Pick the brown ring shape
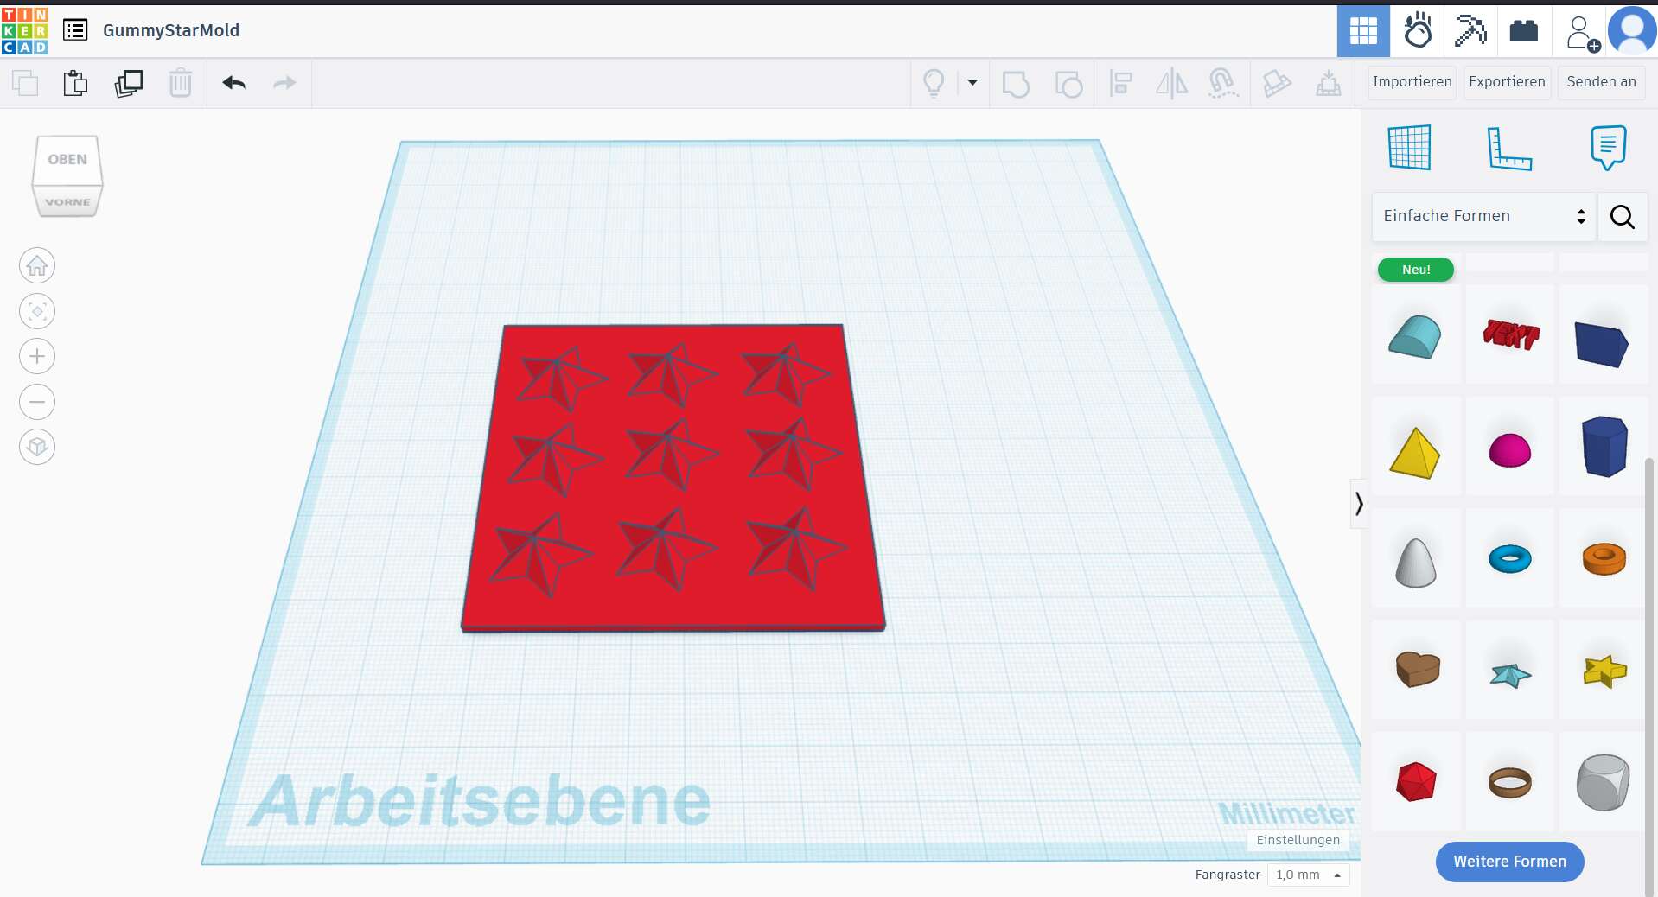Viewport: 1658px width, 897px height. pyautogui.click(x=1510, y=782)
